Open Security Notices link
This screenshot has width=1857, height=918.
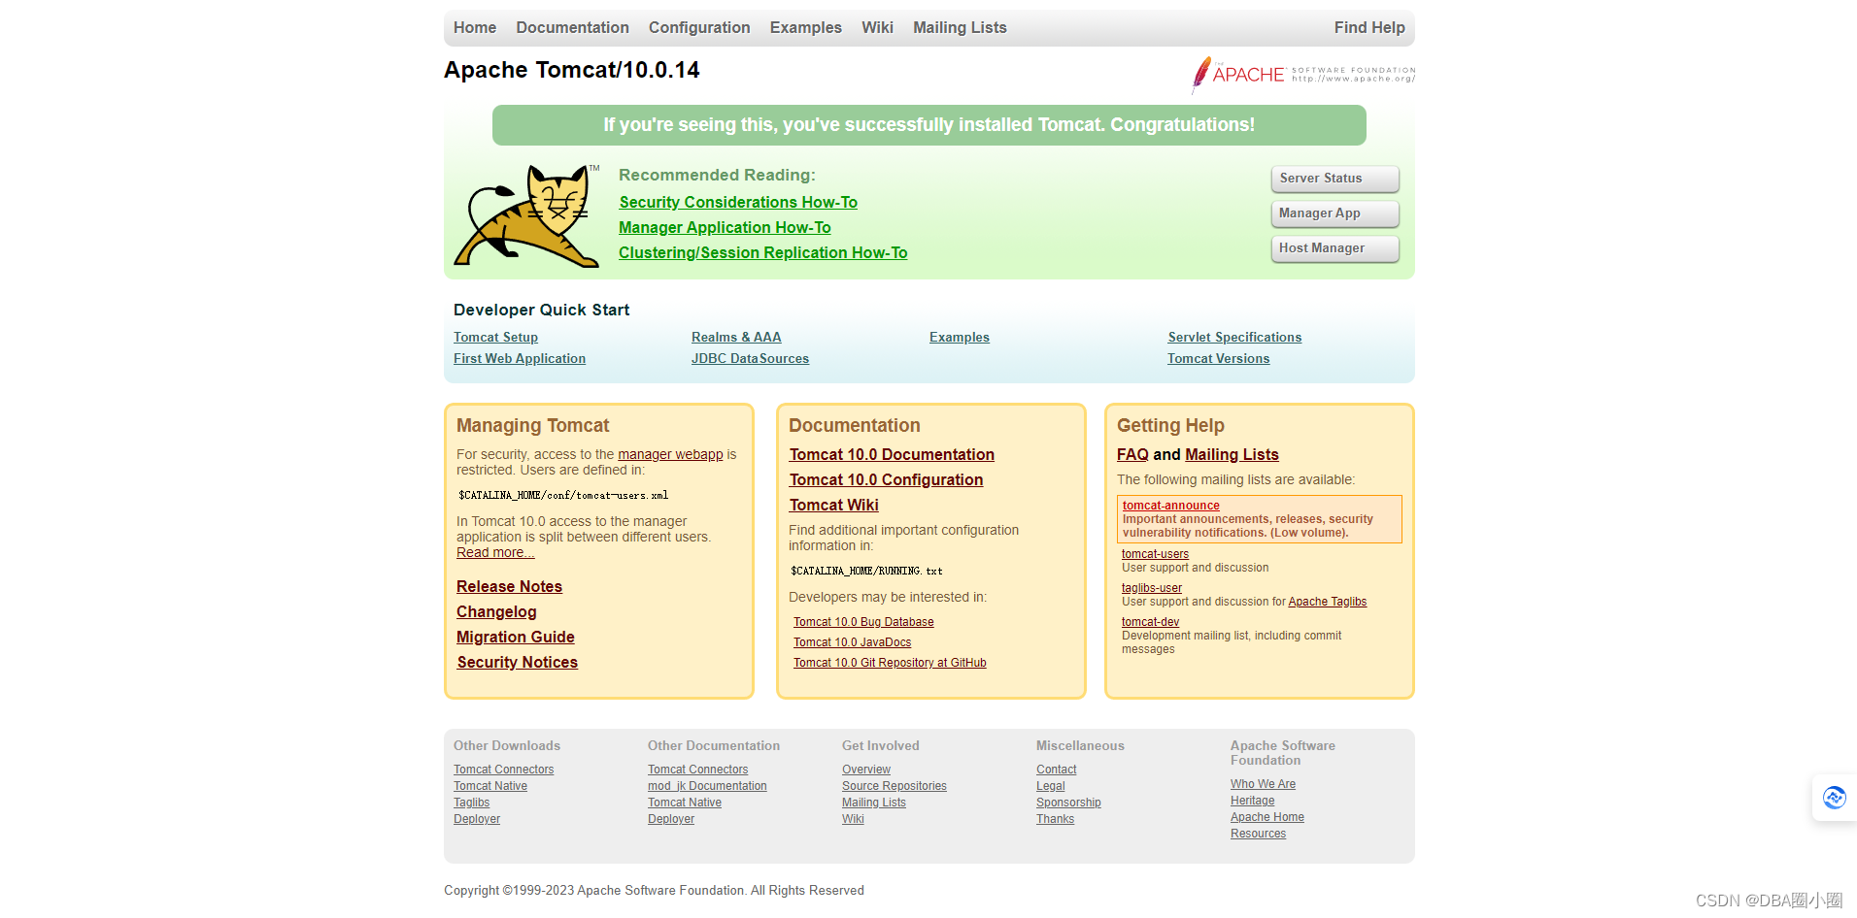tap(517, 662)
